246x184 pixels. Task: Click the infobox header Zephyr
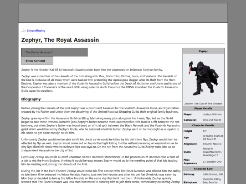(203, 51)
